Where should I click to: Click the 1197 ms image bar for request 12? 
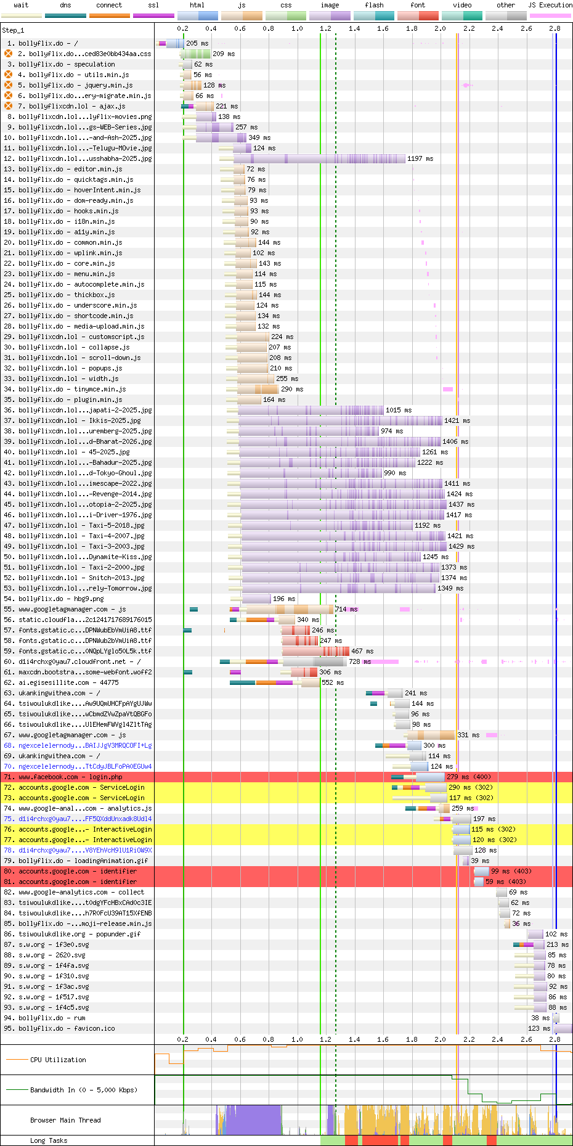(x=319, y=158)
